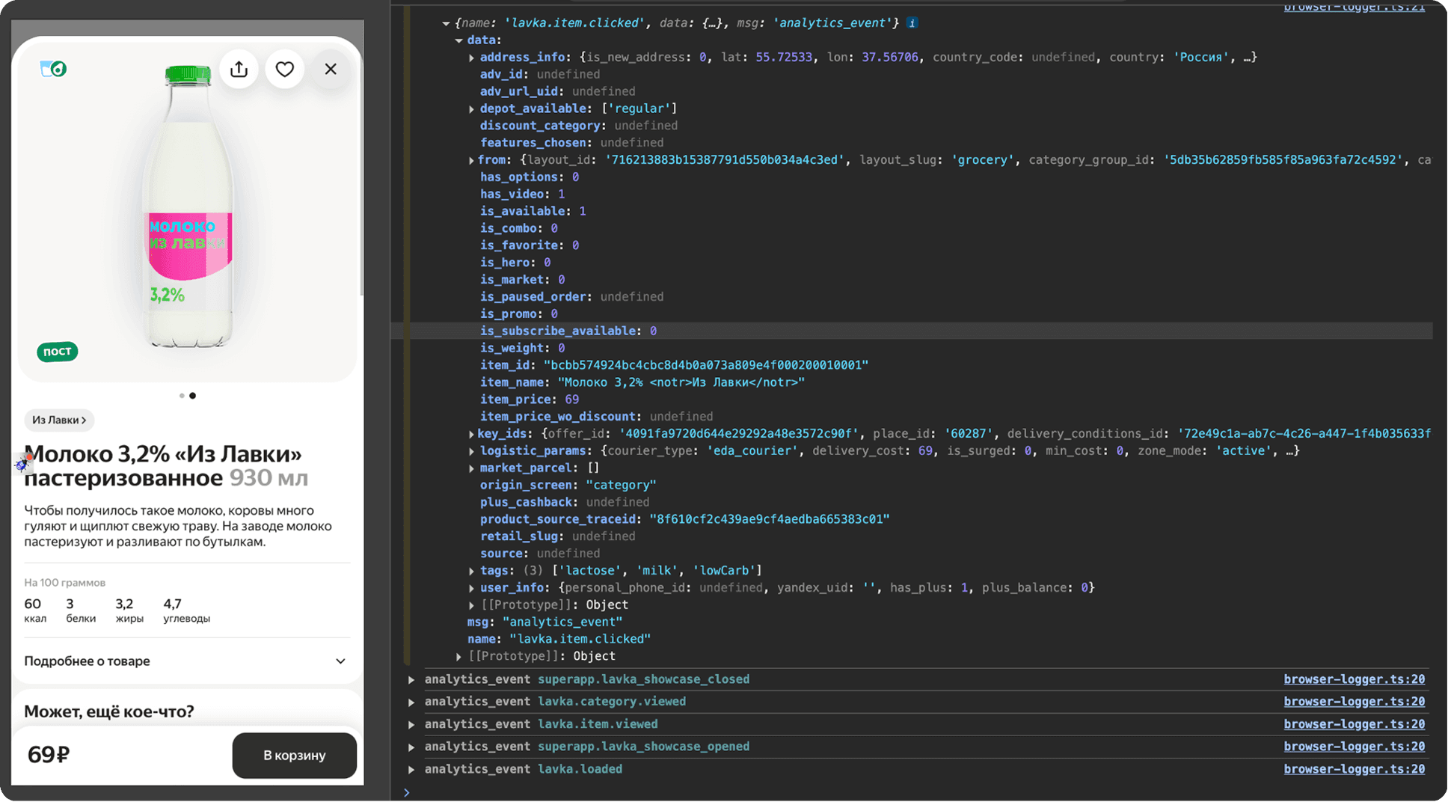Expand lavka.item.viewed log entry
Screen dimensions: 1448x802
[x=411, y=724]
